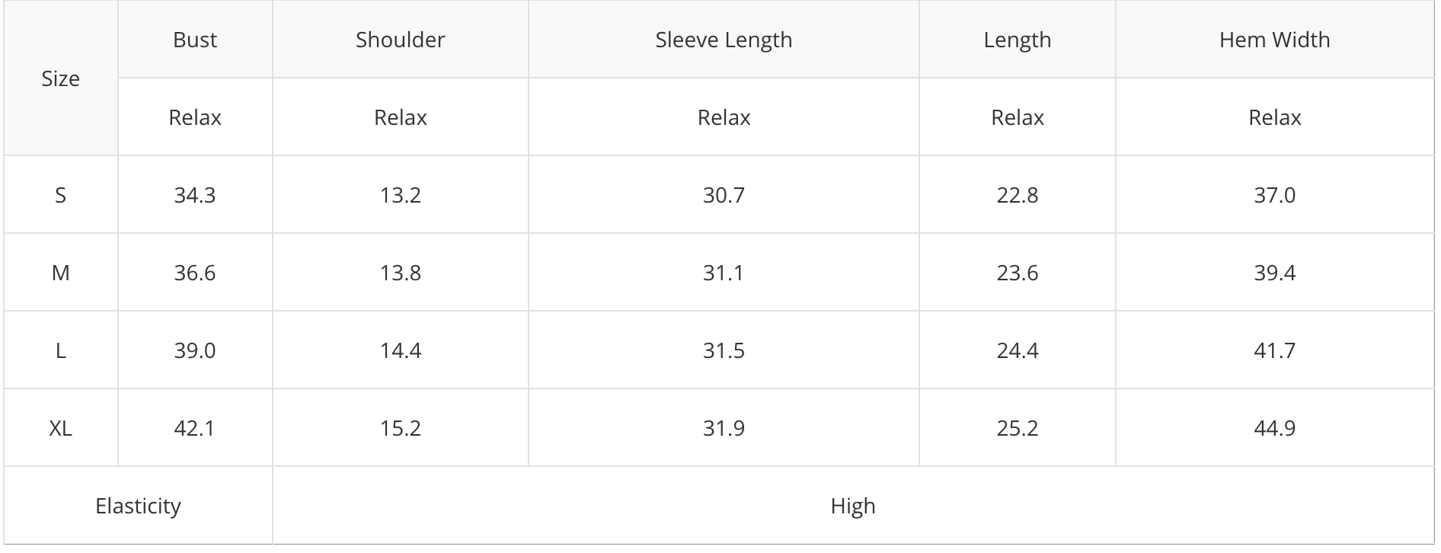Select the Hem Width header cell
Screen dimensions: 1441x553
tap(1275, 40)
